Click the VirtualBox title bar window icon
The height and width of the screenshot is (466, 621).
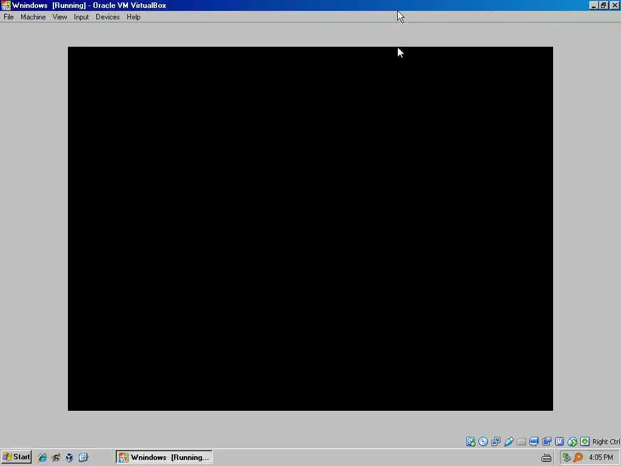point(6,5)
